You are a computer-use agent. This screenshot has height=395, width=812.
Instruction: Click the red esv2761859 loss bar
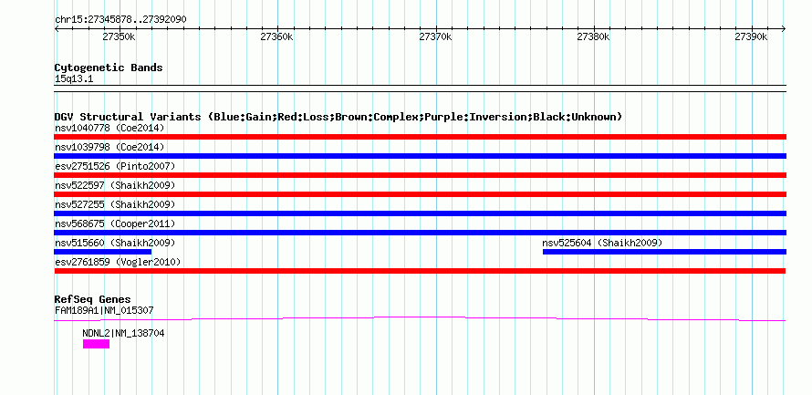click(x=420, y=271)
